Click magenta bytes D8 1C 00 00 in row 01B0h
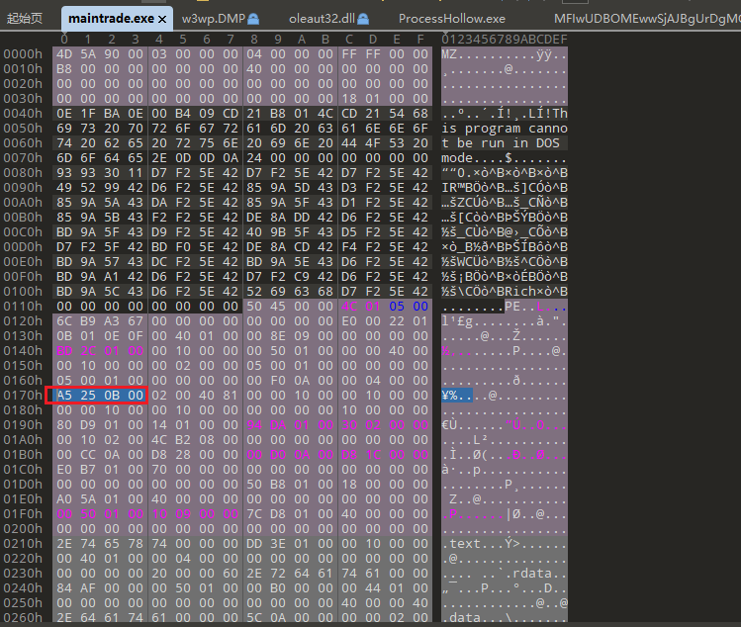The height and width of the screenshot is (627, 741). click(385, 455)
